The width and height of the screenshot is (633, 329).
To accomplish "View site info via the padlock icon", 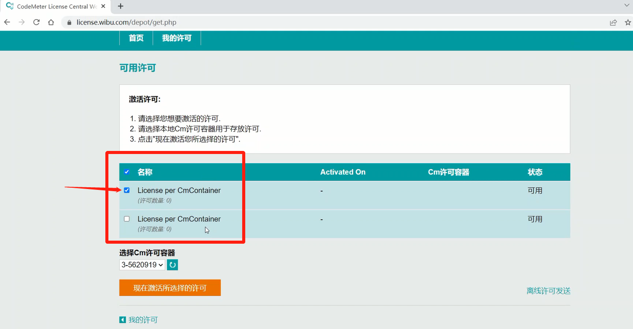I will point(70,22).
